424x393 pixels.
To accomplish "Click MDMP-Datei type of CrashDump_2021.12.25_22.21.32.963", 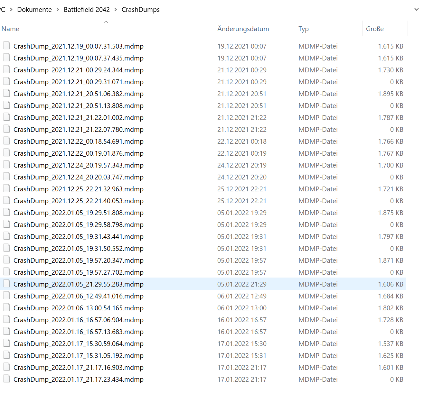I will (318, 189).
